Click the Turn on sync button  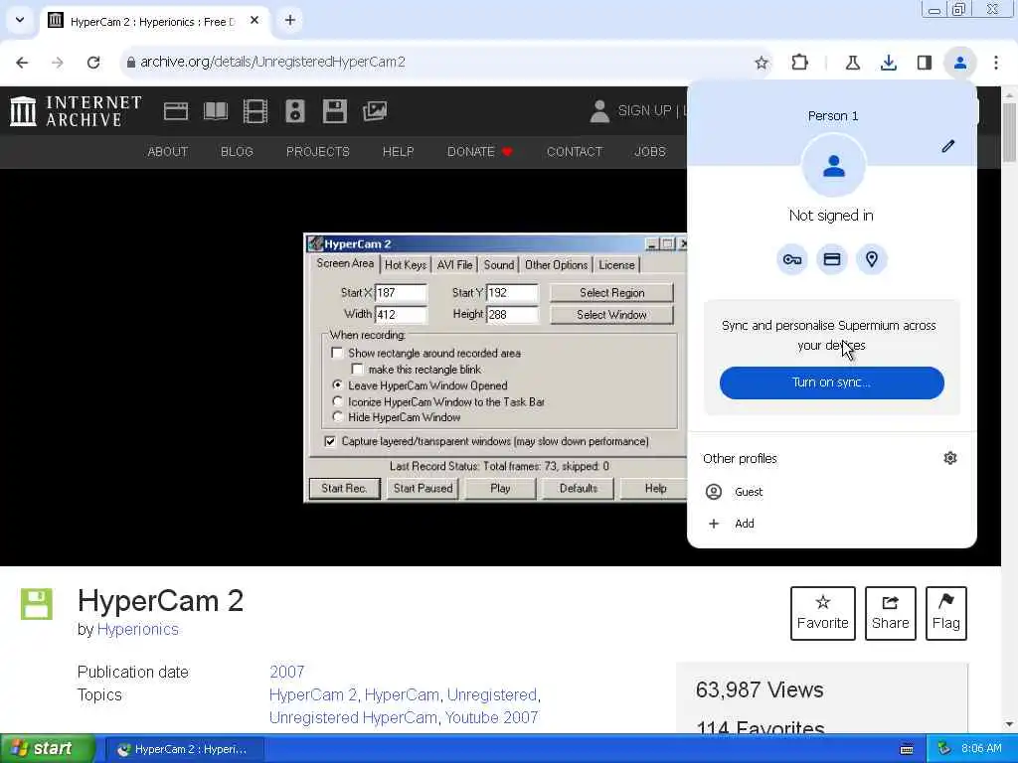tap(832, 382)
